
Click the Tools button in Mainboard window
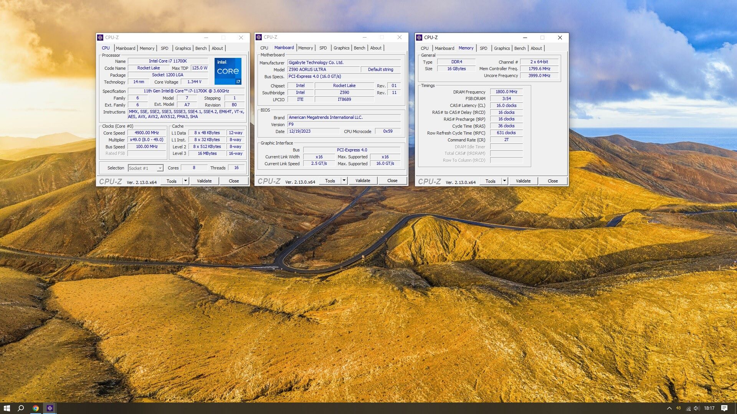330,181
